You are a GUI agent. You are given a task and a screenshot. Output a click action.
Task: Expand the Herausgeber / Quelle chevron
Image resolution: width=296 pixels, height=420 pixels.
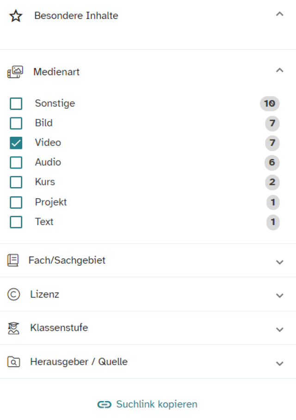(280, 364)
